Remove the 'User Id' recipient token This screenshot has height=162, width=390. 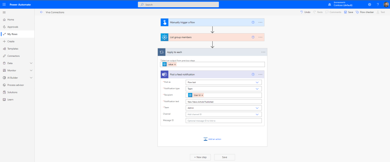tap(202, 95)
